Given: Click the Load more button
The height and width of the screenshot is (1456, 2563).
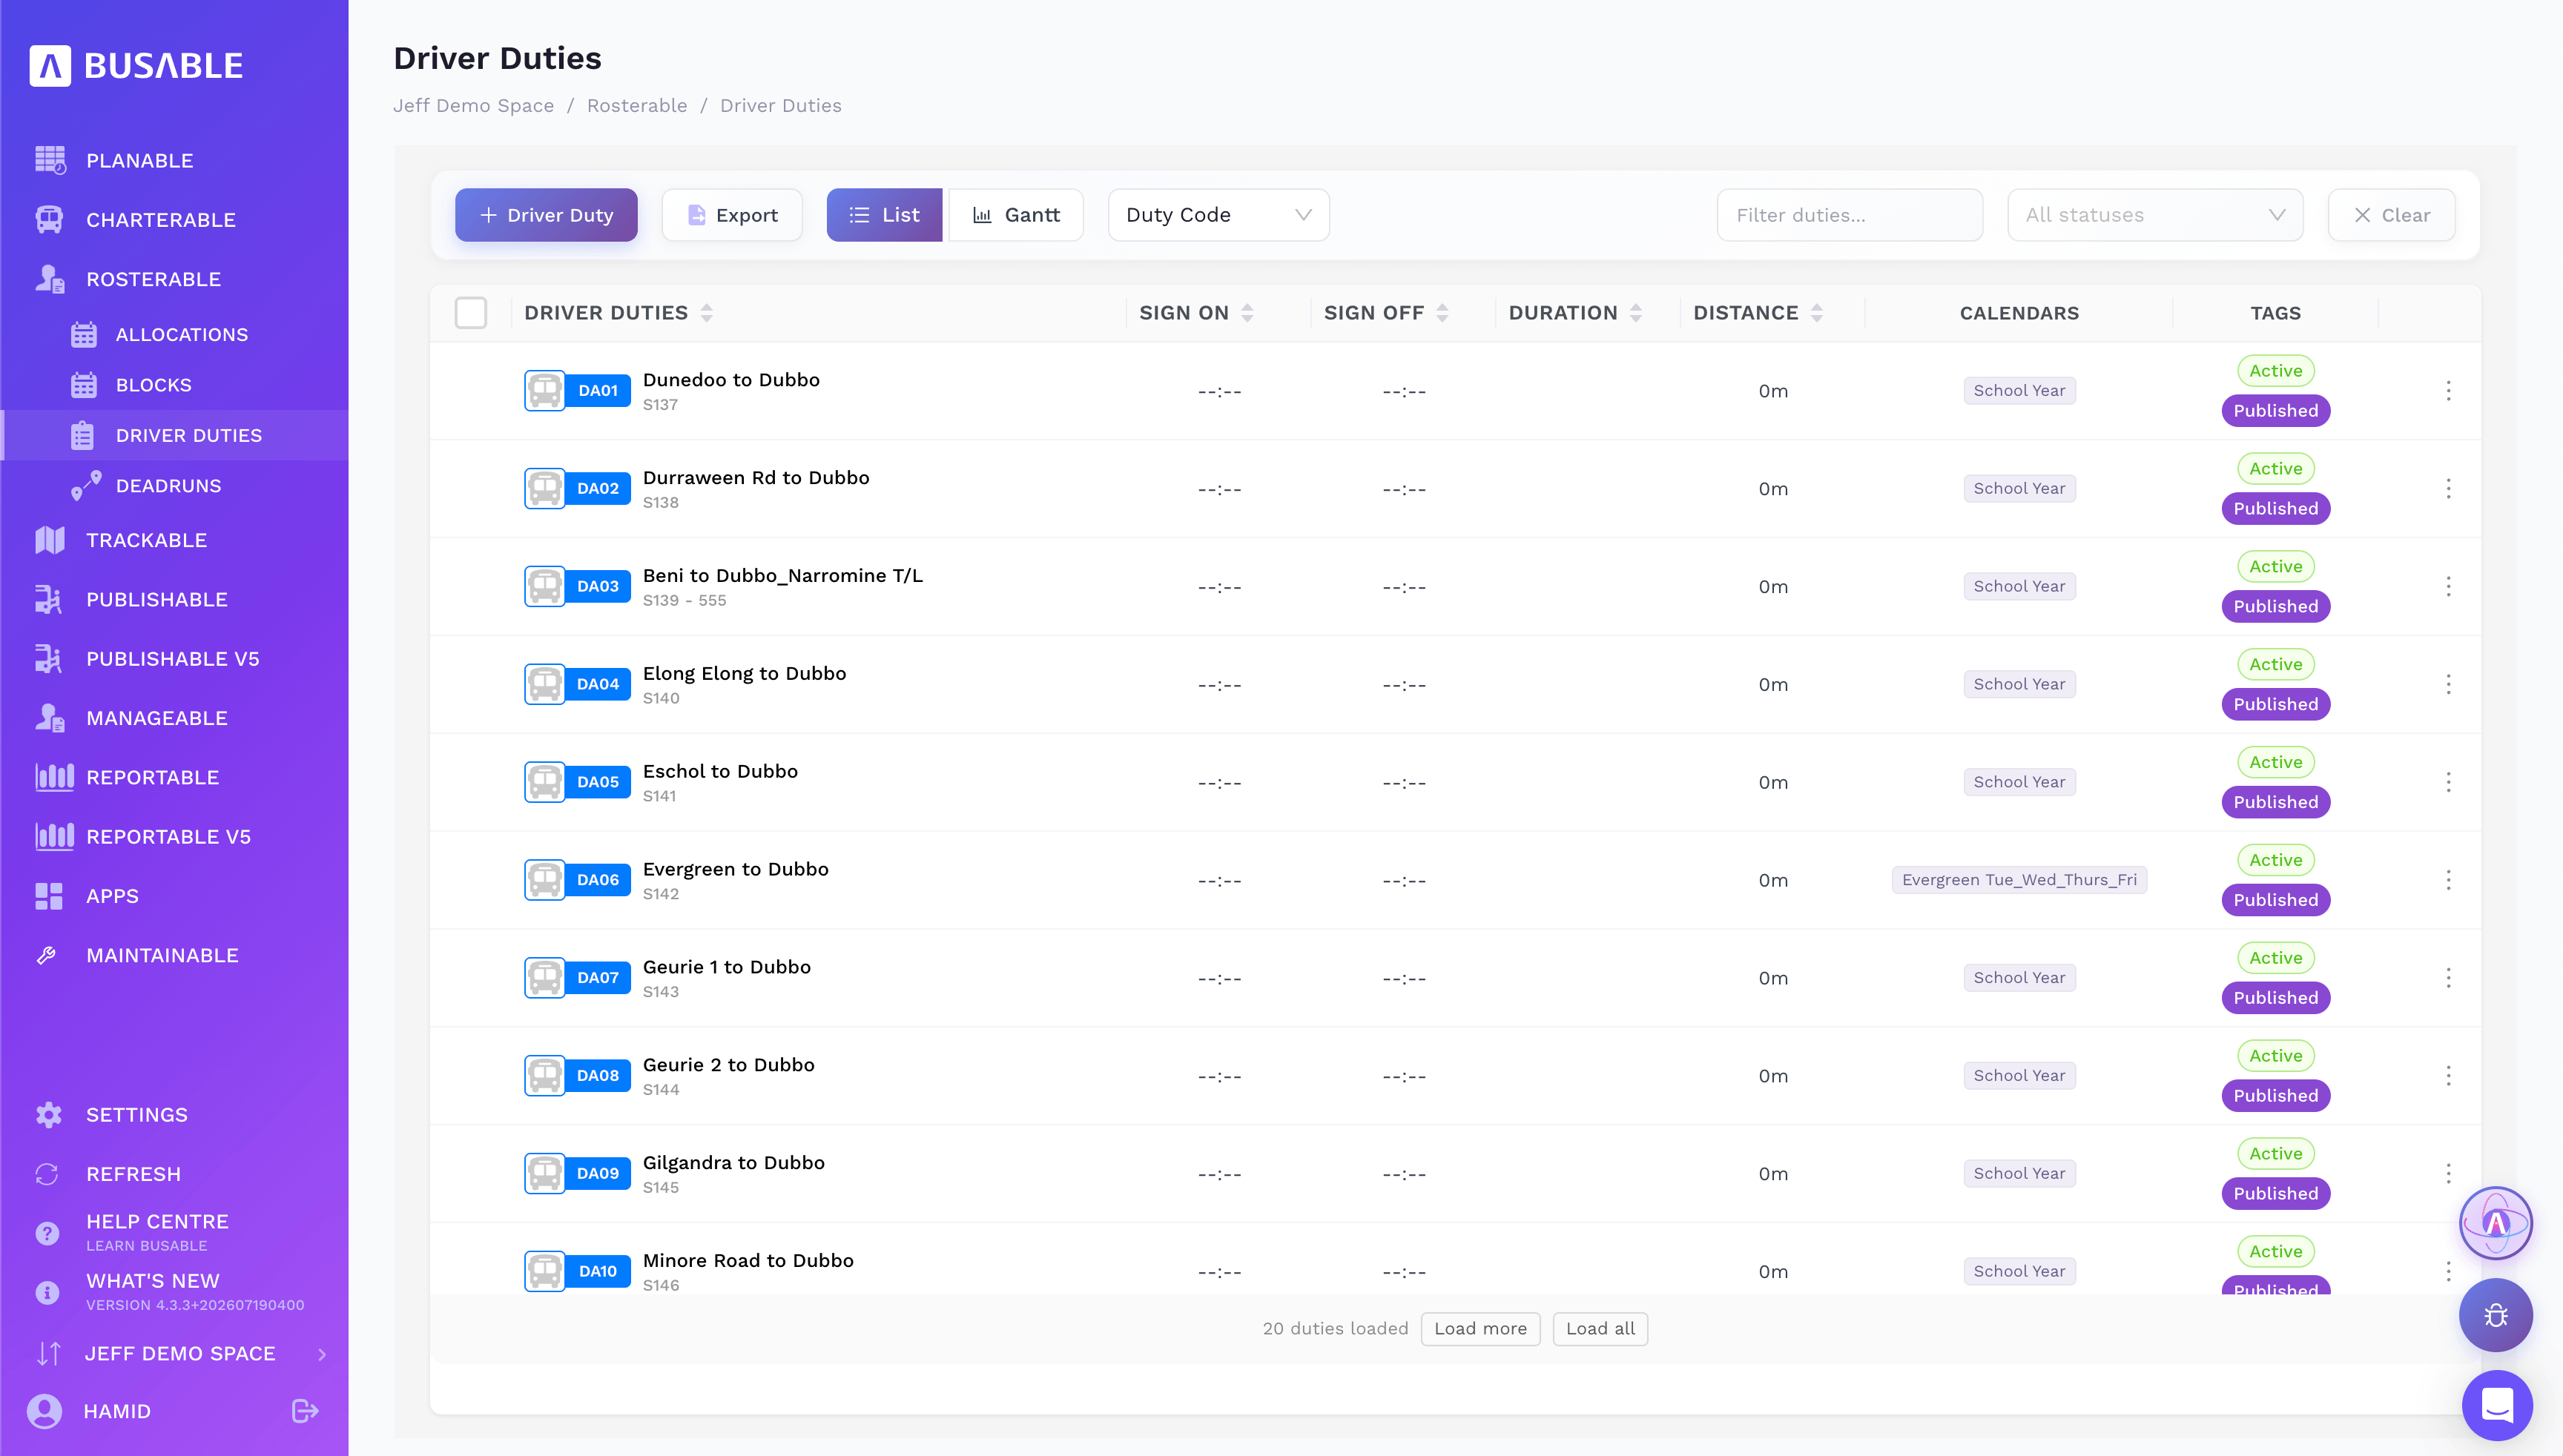Looking at the screenshot, I should click(x=1480, y=1329).
